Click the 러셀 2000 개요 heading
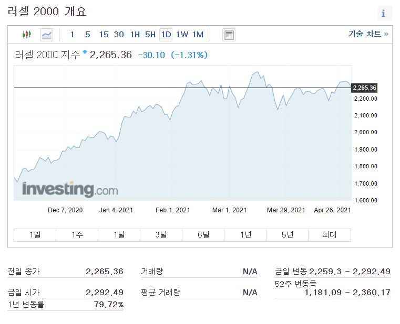The image size is (400, 324). pos(47,12)
